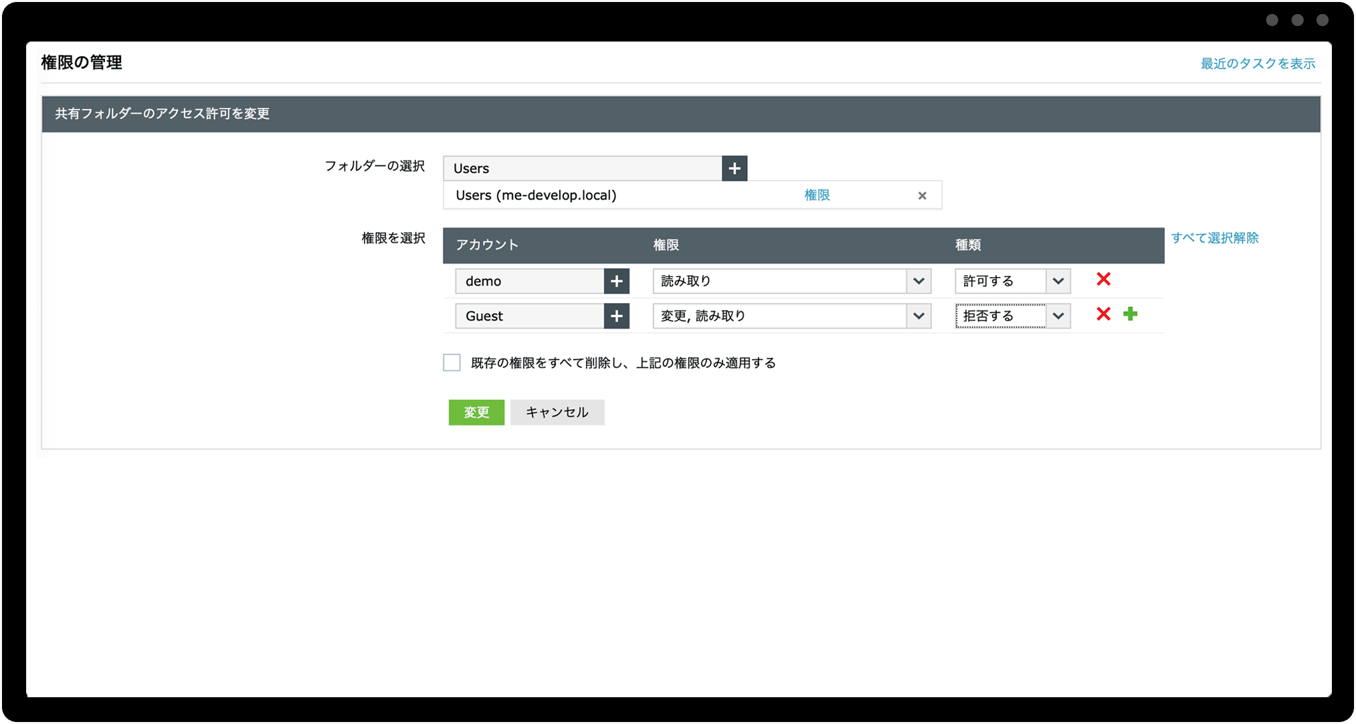The width and height of the screenshot is (1356, 724).
Task: Click the plus icon beside Users folder field
Action: (x=734, y=169)
